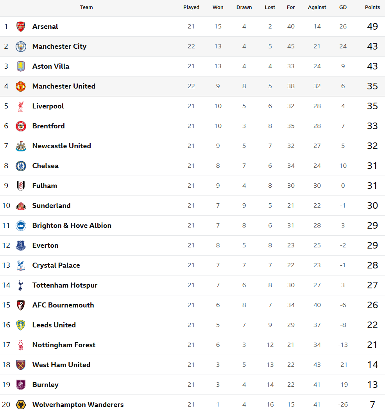385x414 pixels.
Task: Select the Nottingham Forest team name
Action: 64,345
